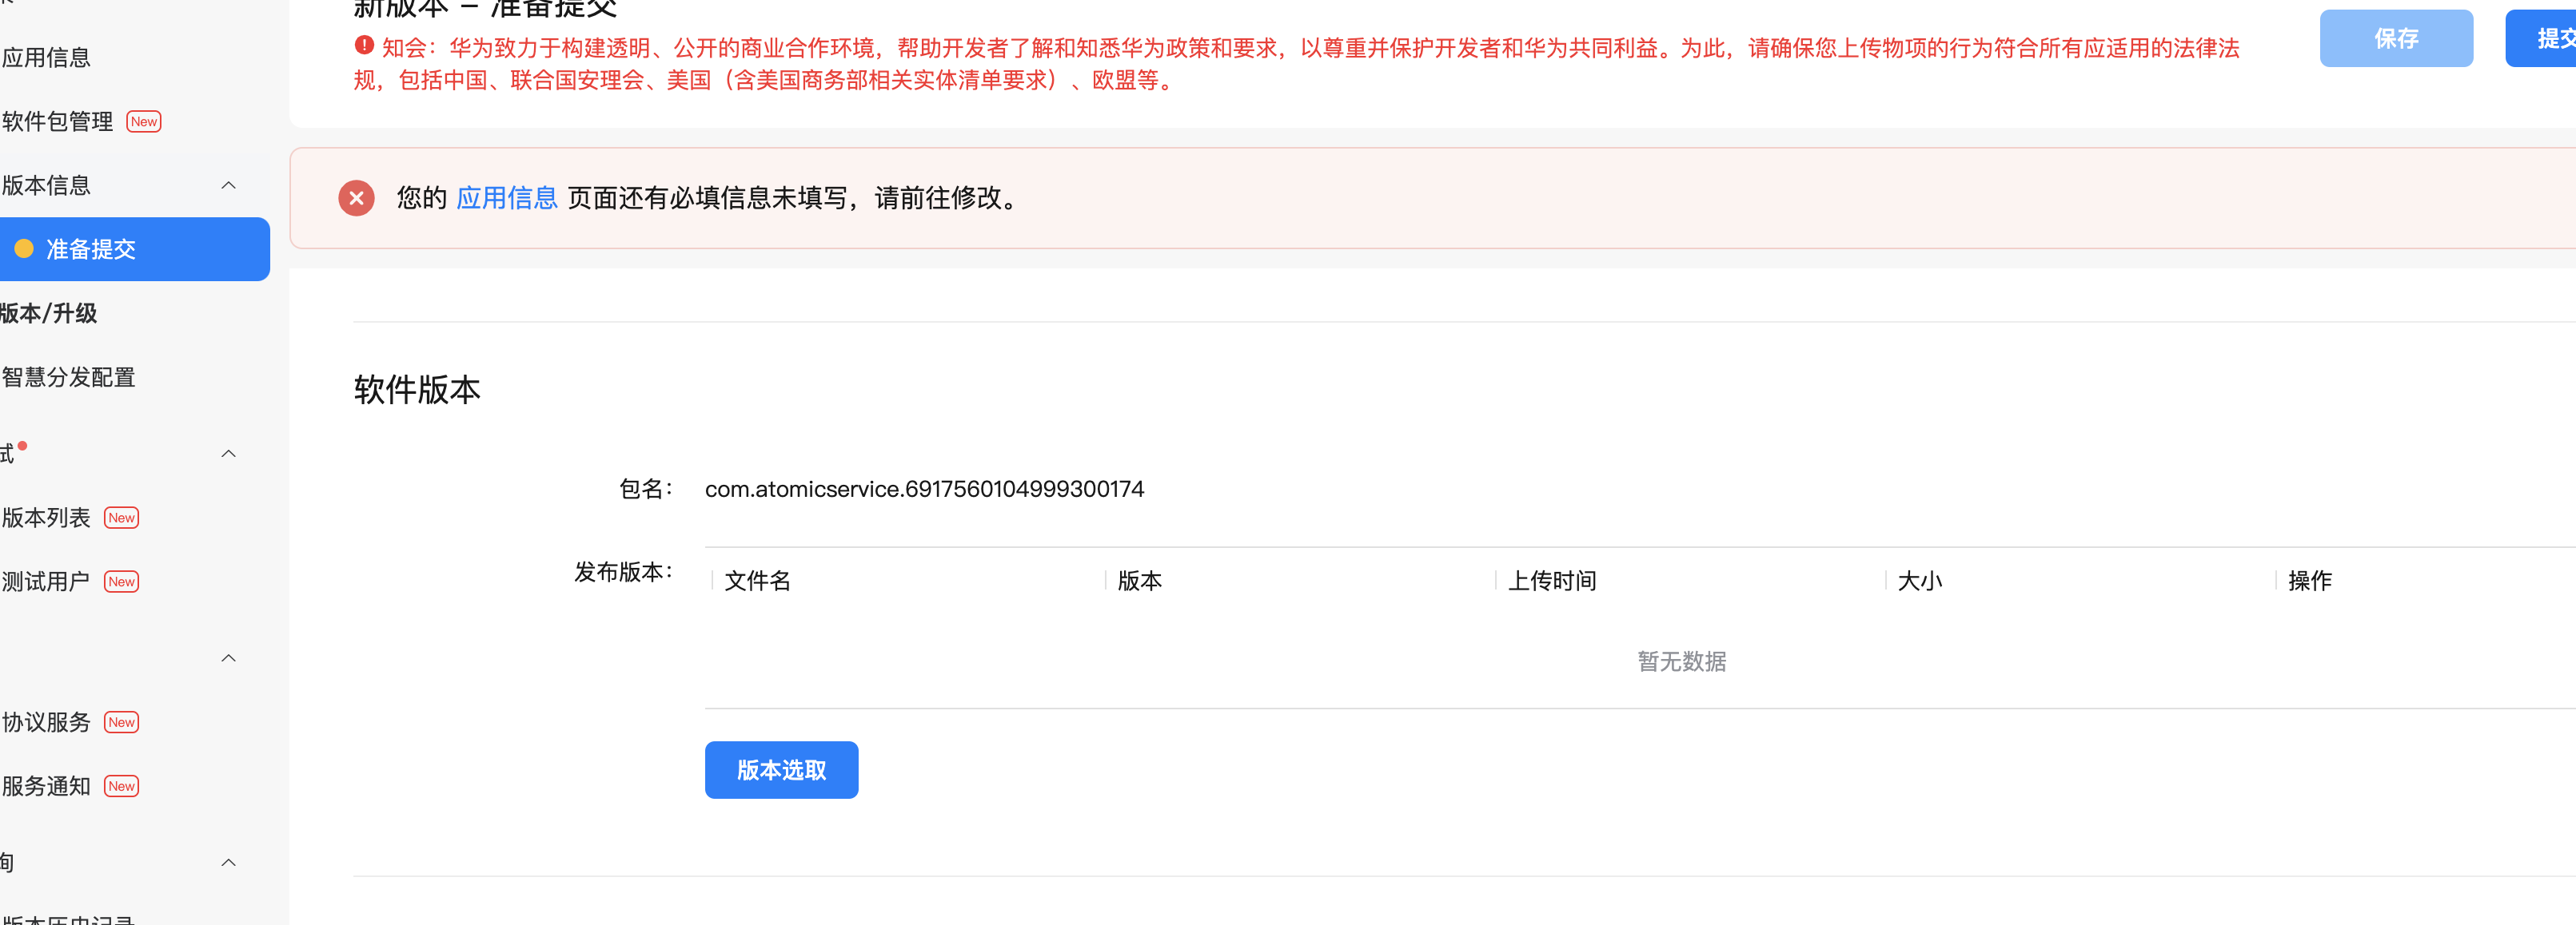Screen dimensions: 2576x925
Task: Click the yellow status dot on 准备提交
Action: [24, 248]
